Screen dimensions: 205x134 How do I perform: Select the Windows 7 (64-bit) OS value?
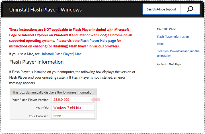[x=67, y=108]
